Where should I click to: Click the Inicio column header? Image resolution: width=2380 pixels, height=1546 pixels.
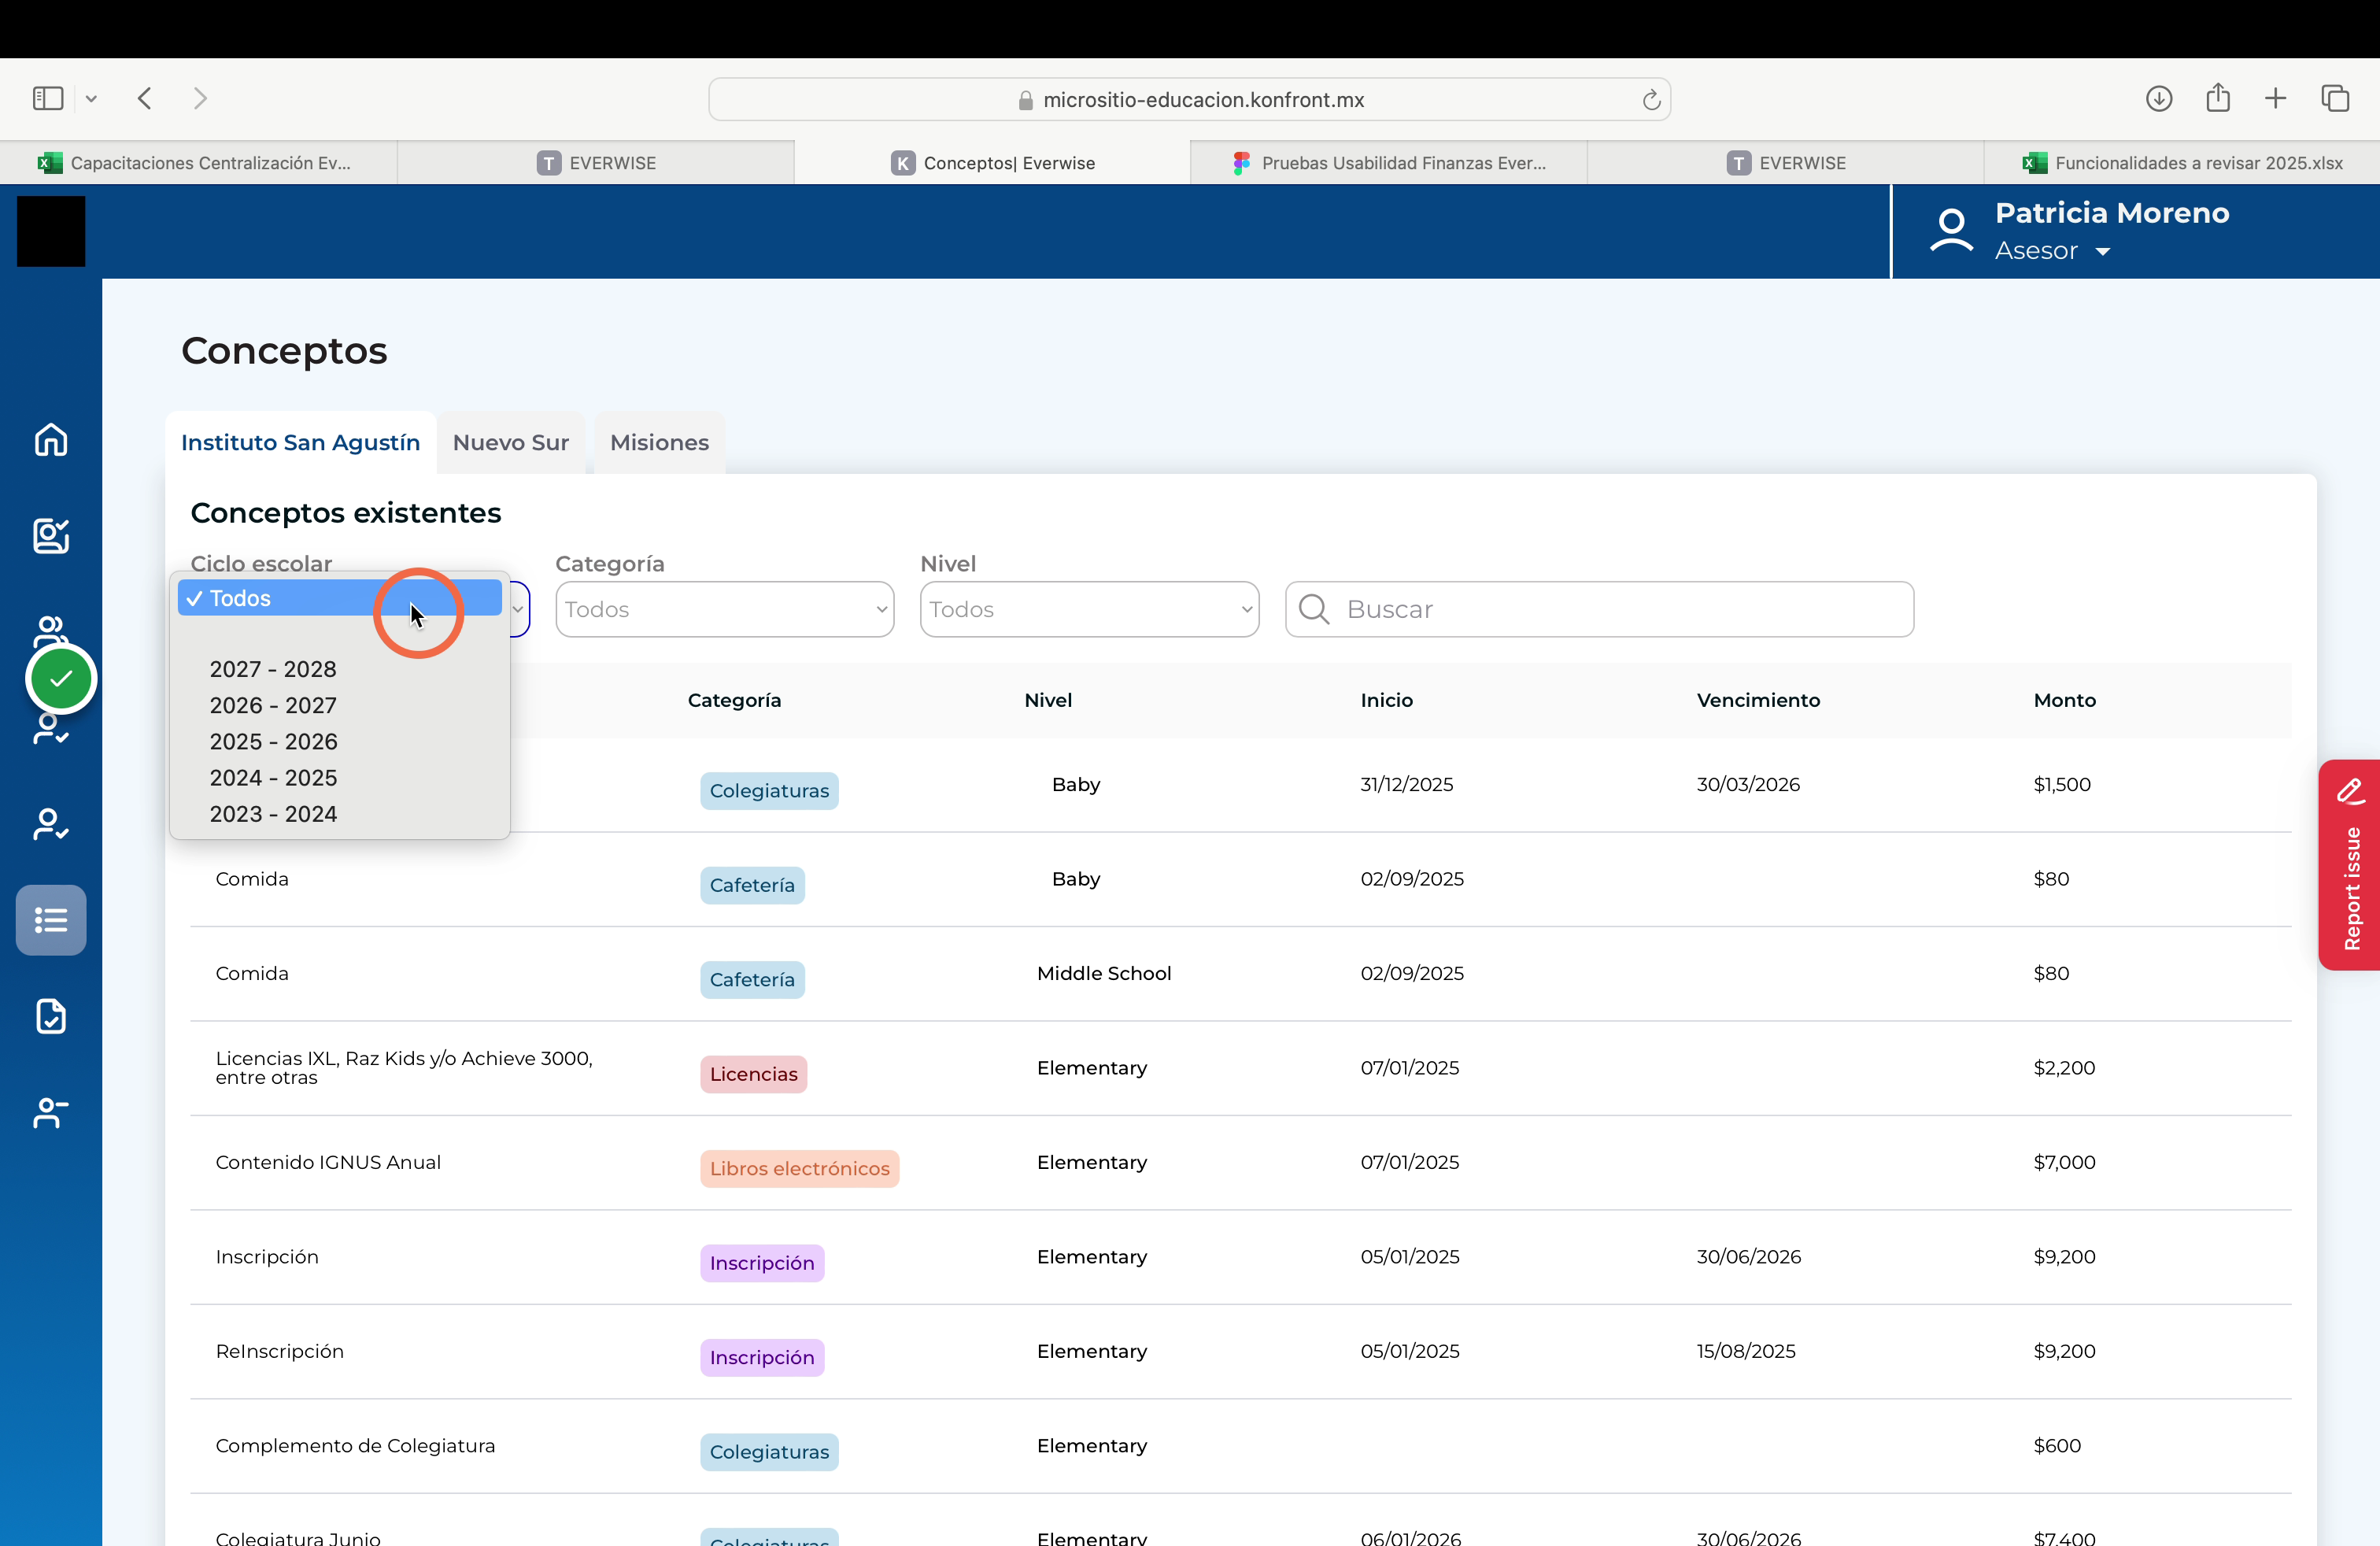pos(1386,700)
